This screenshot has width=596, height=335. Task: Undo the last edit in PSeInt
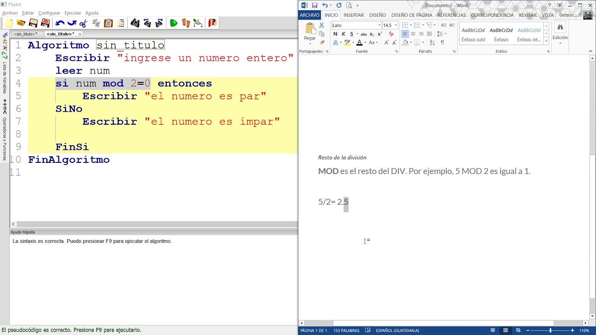tap(60, 23)
